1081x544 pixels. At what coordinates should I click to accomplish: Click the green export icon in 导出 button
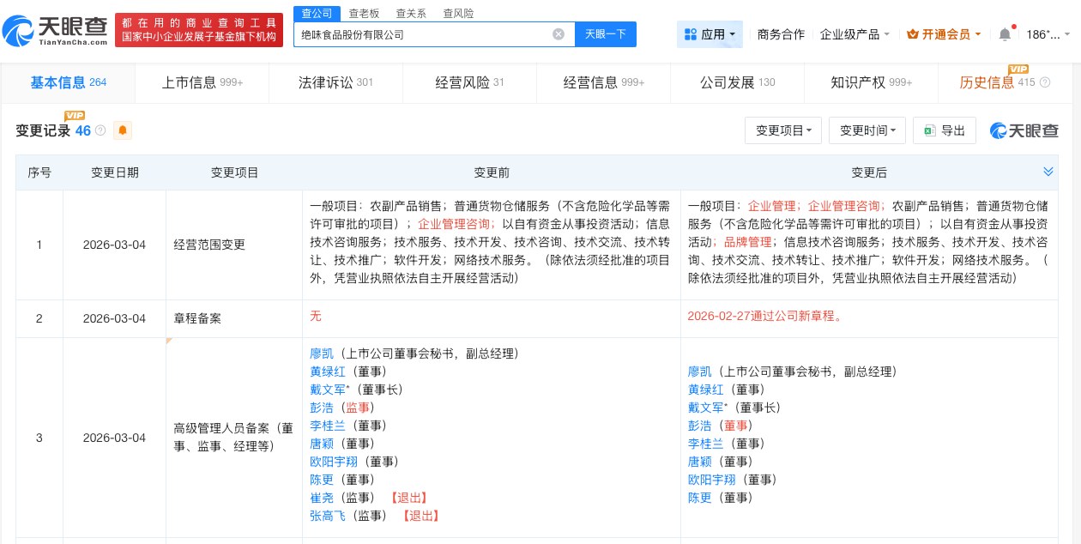point(929,130)
